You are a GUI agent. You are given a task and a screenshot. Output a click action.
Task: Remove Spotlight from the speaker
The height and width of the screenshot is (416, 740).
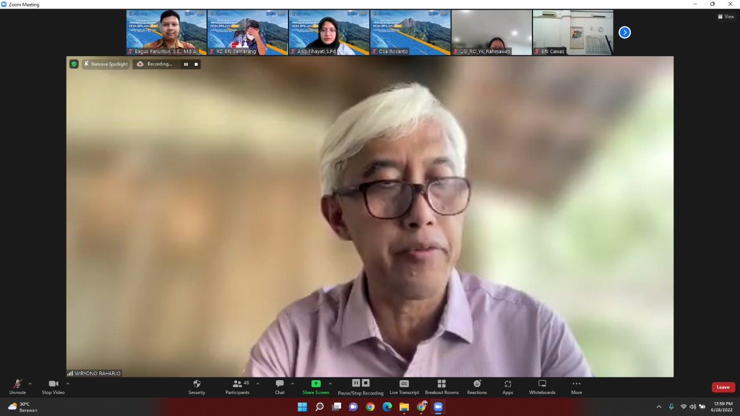point(106,64)
